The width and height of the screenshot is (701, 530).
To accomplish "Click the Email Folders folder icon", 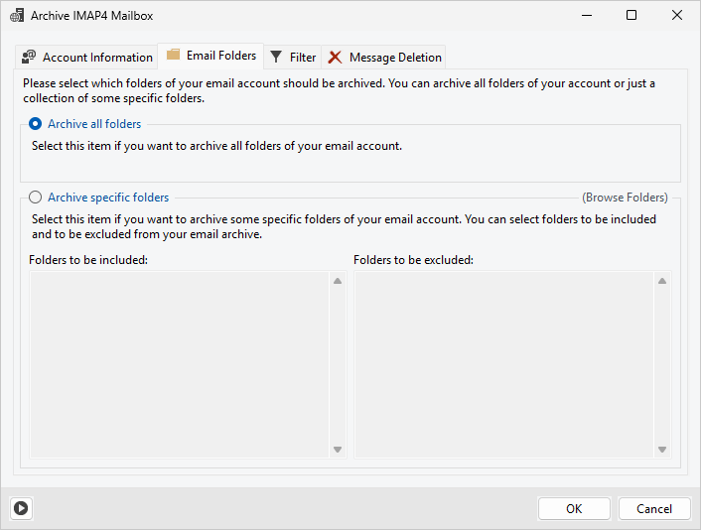I will coord(174,56).
